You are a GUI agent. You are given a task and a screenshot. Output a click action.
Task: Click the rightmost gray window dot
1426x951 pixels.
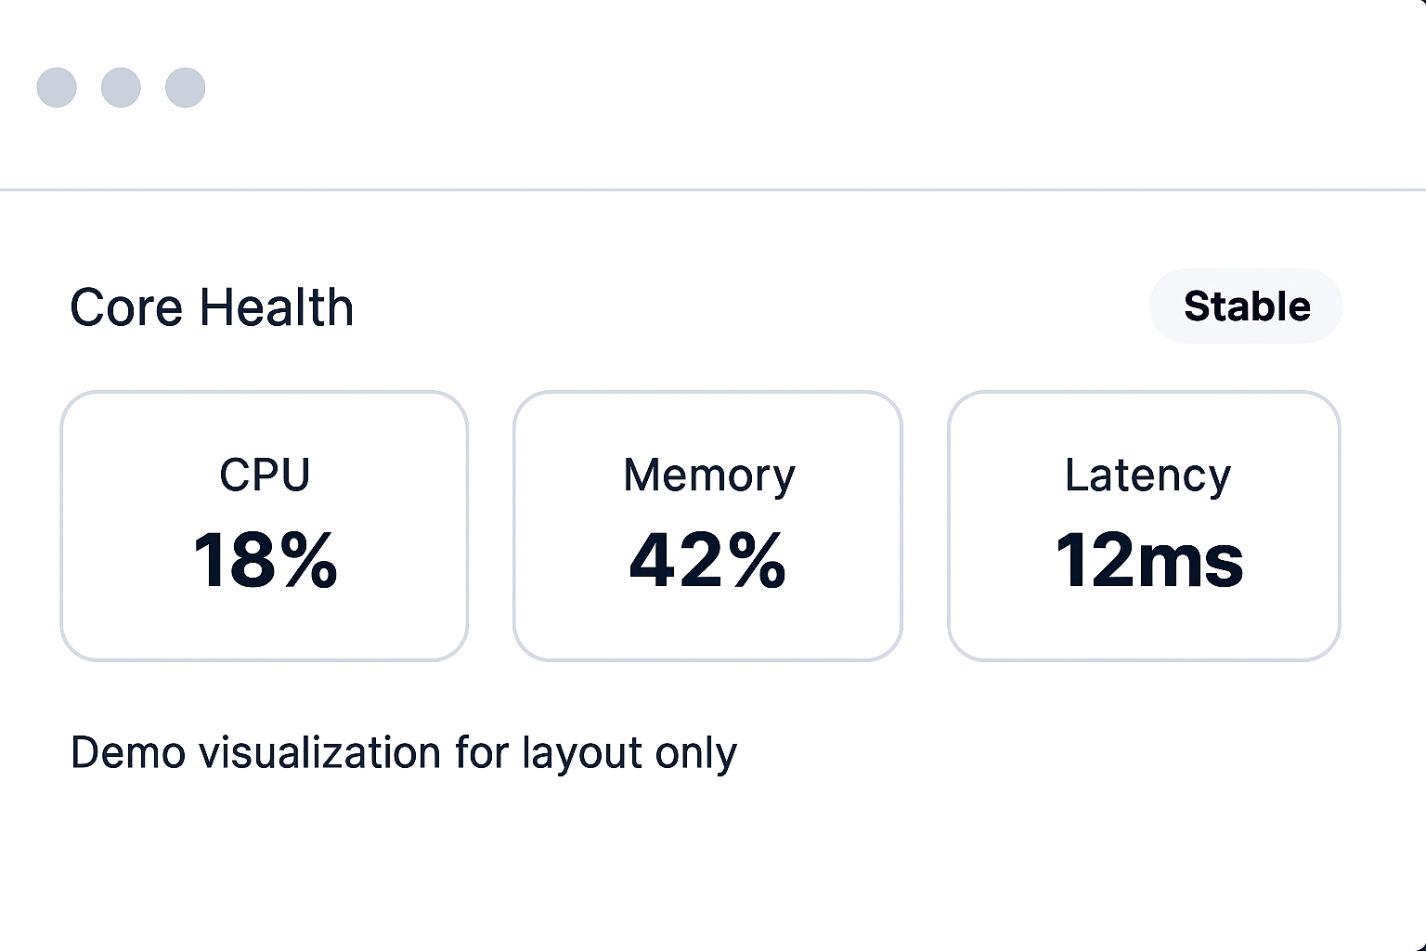coord(185,87)
